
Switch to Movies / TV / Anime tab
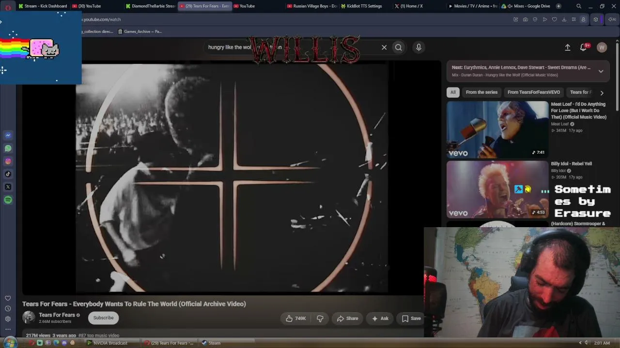coord(473,6)
